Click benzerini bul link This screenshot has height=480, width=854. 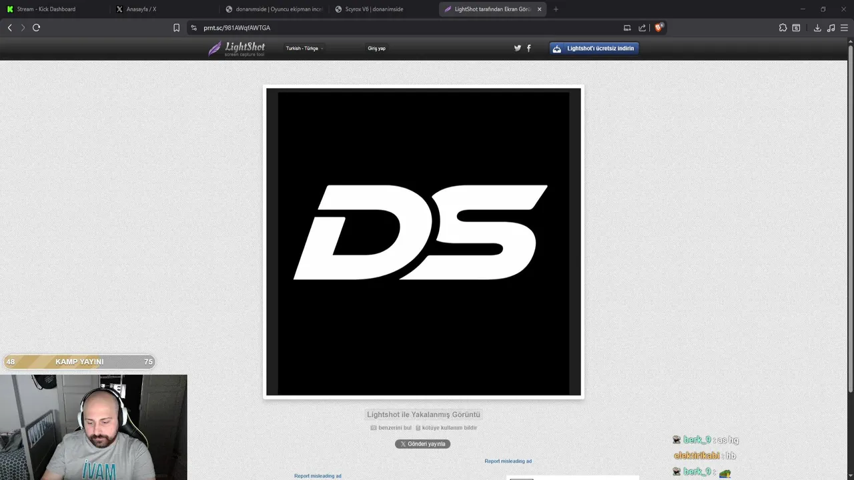pyautogui.click(x=391, y=428)
